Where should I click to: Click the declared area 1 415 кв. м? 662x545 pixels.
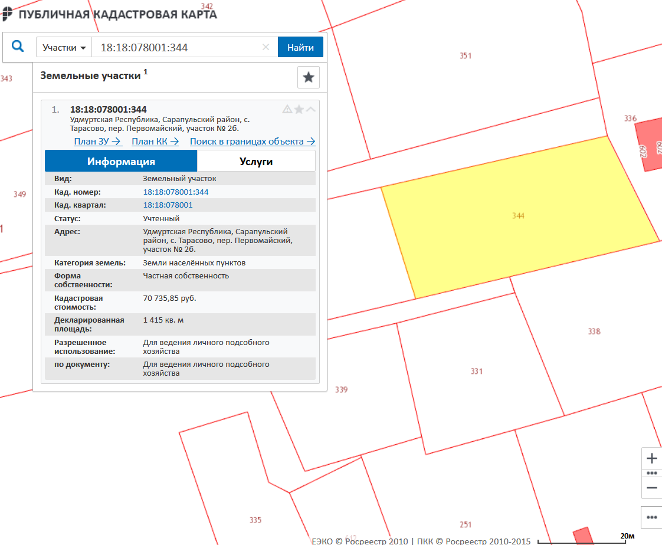(163, 320)
